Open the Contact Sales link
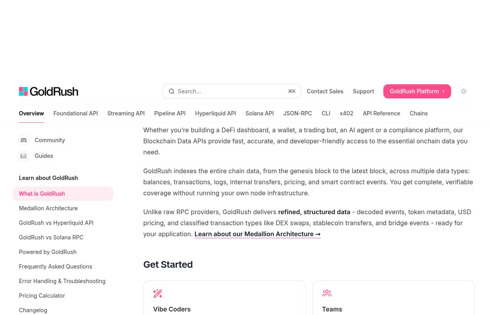 click(325, 91)
